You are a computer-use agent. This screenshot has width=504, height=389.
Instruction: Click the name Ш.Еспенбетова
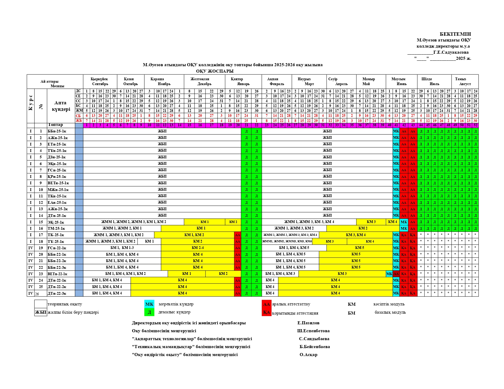[313, 331]
